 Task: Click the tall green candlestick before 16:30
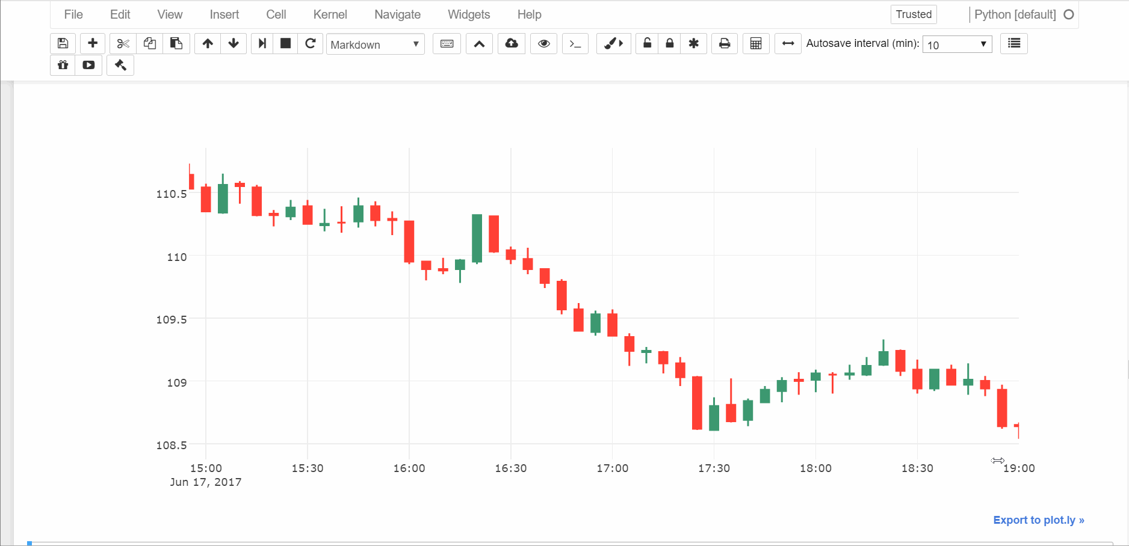pyautogui.click(x=477, y=239)
